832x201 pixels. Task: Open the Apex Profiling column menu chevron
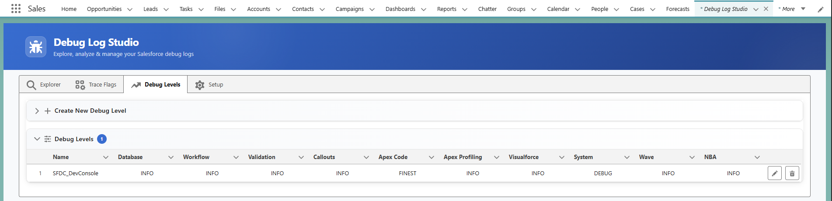click(x=497, y=157)
